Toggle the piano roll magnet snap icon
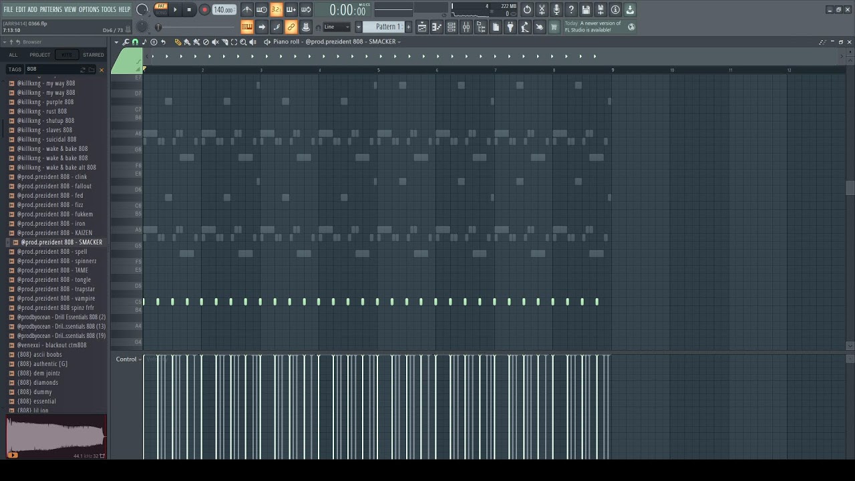Image resolution: width=855 pixels, height=481 pixels. click(135, 42)
